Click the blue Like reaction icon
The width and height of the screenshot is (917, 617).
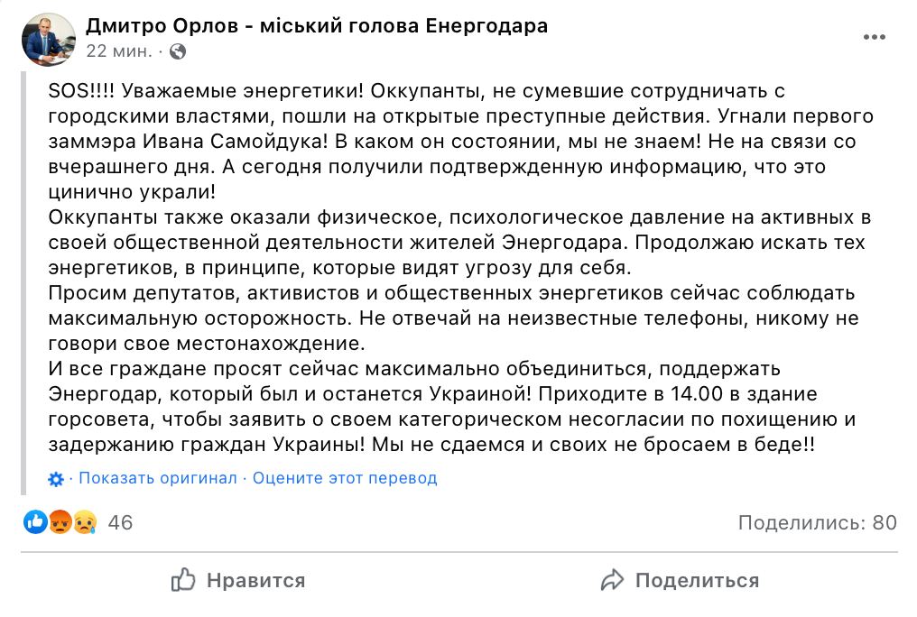click(36, 521)
